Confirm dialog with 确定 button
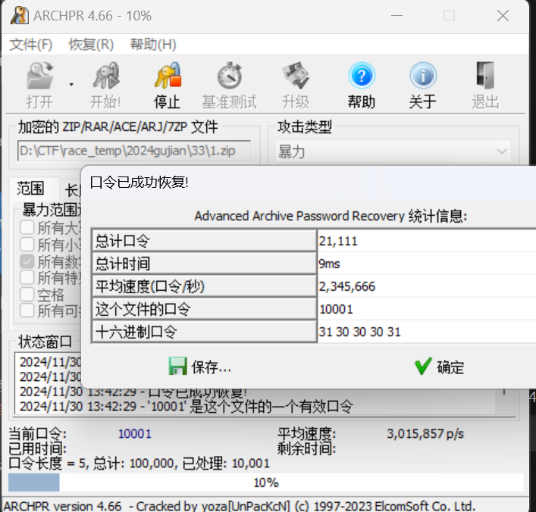The image size is (536, 512). pos(440,367)
